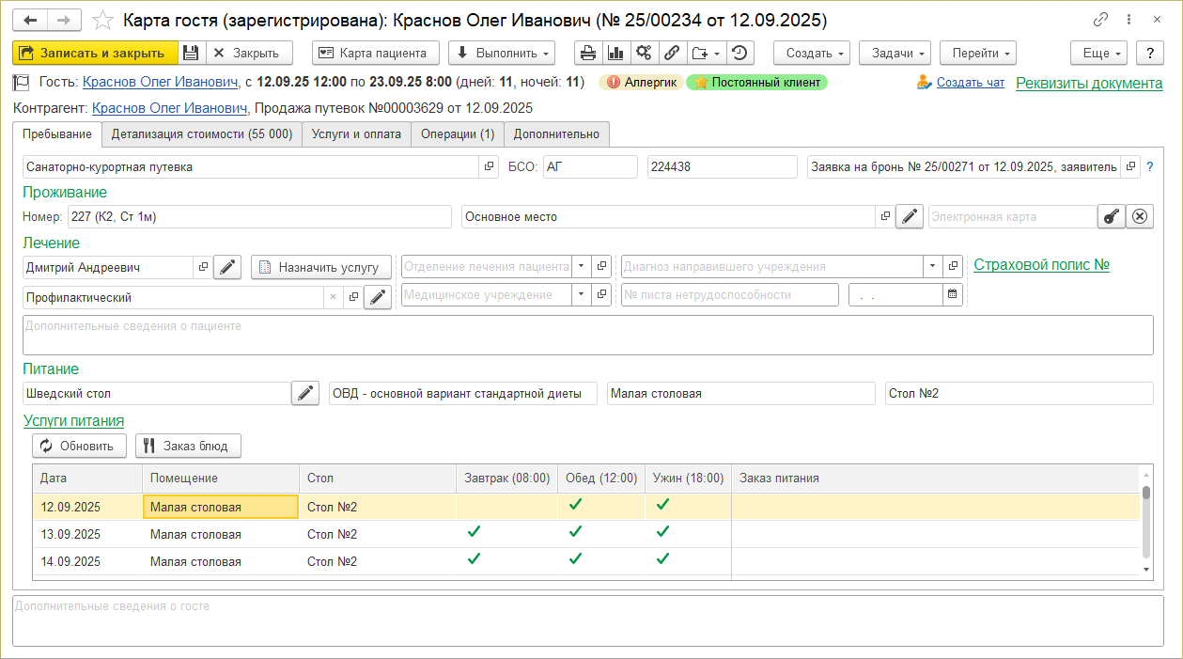
Task: Open Детализация стоимости (55 000) tab
Action: 202,134
